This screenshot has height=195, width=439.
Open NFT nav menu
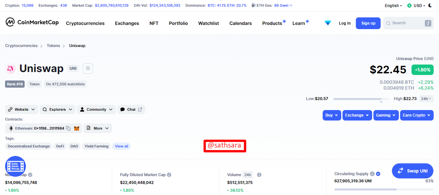(x=154, y=23)
